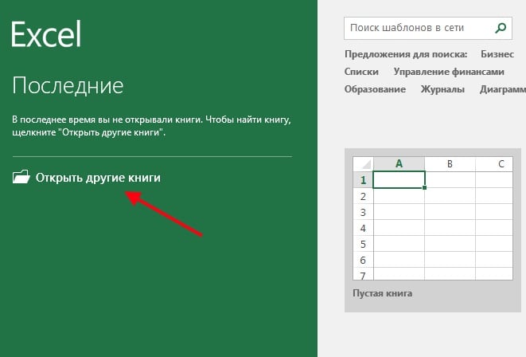Click the magnifier search icon
The height and width of the screenshot is (357, 526).
tap(500, 29)
